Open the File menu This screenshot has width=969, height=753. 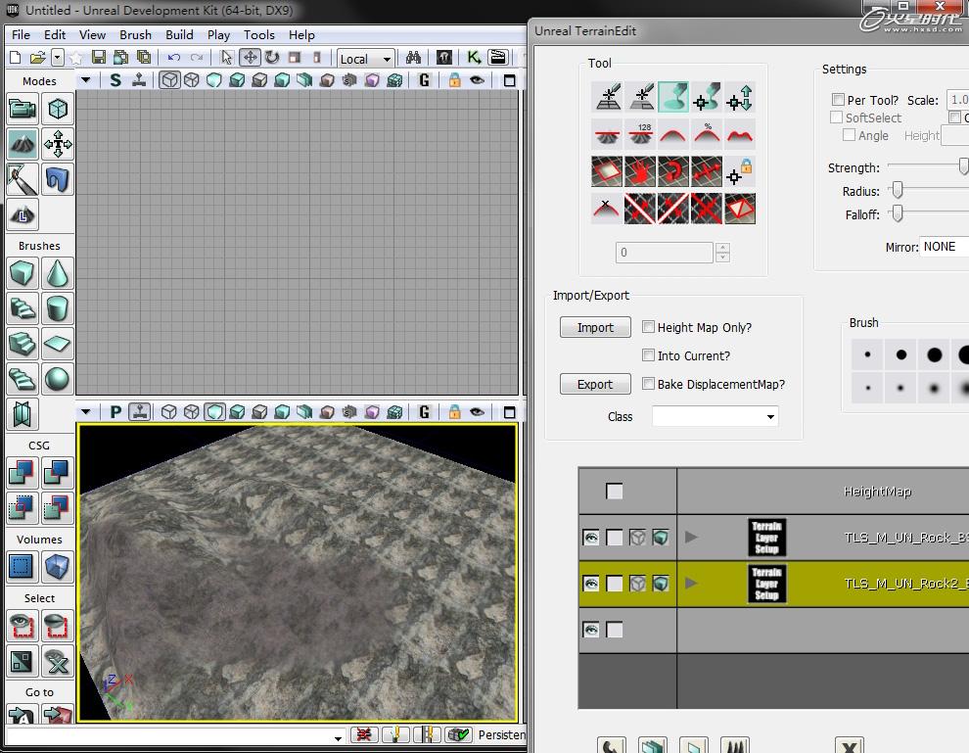(21, 34)
